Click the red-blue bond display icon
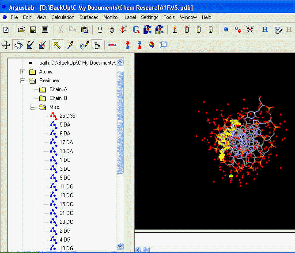The image size is (295, 253). [x=112, y=45]
